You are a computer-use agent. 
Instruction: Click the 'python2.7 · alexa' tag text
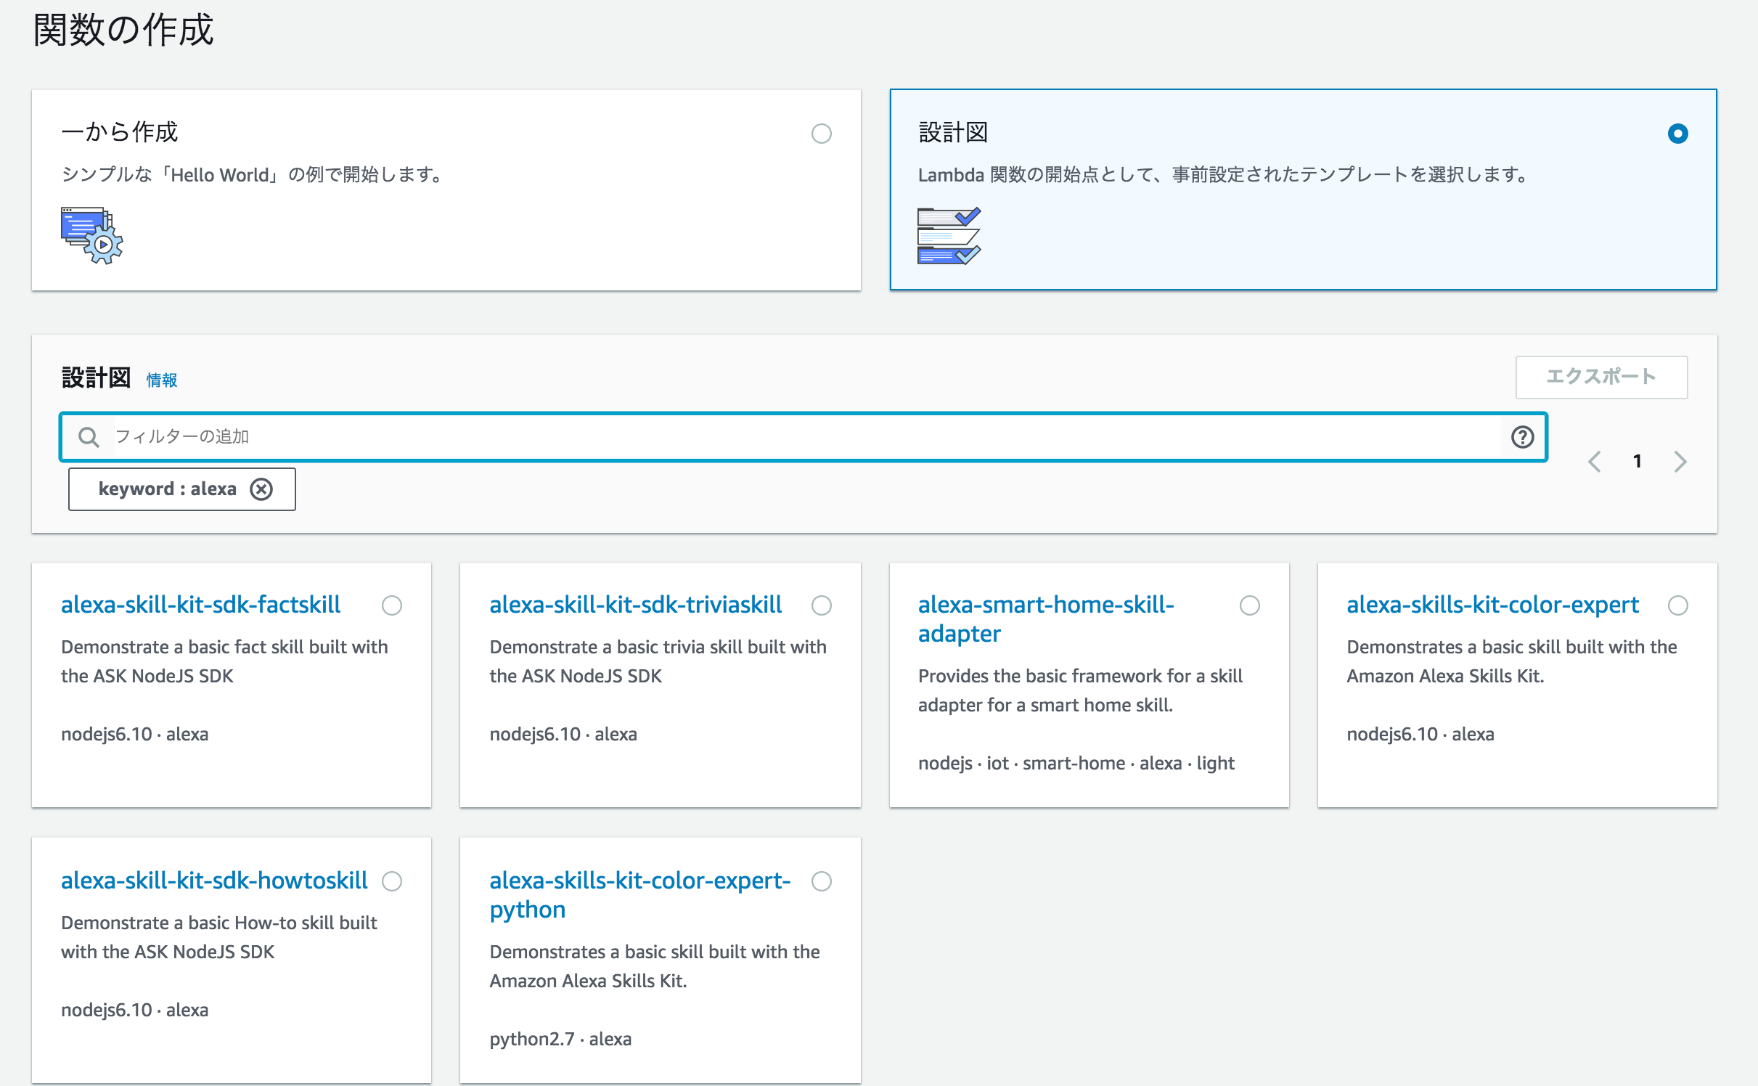(x=560, y=1040)
